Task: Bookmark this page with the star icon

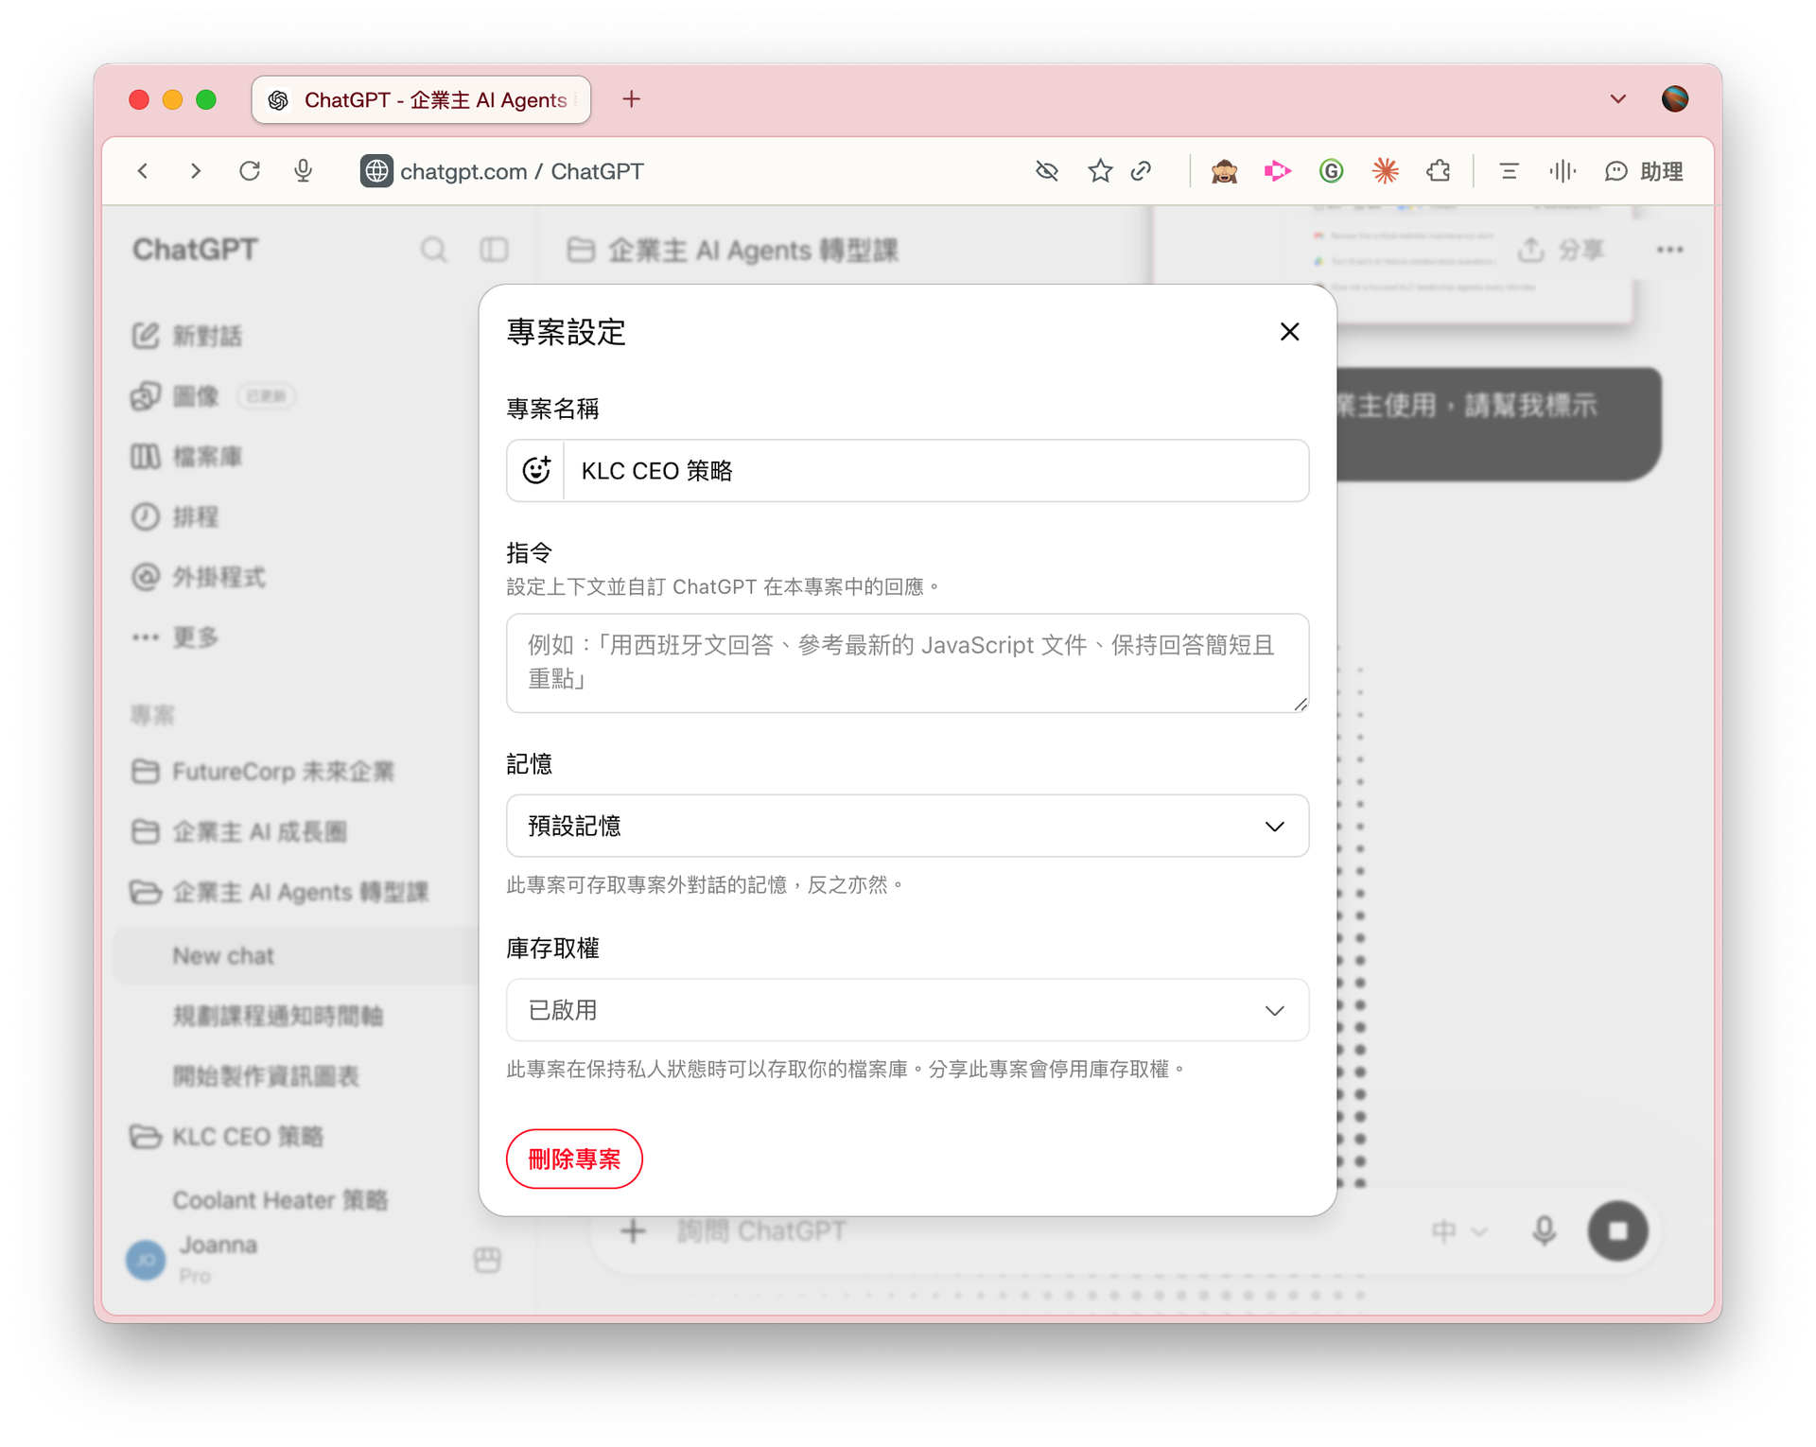Action: coord(1099,171)
